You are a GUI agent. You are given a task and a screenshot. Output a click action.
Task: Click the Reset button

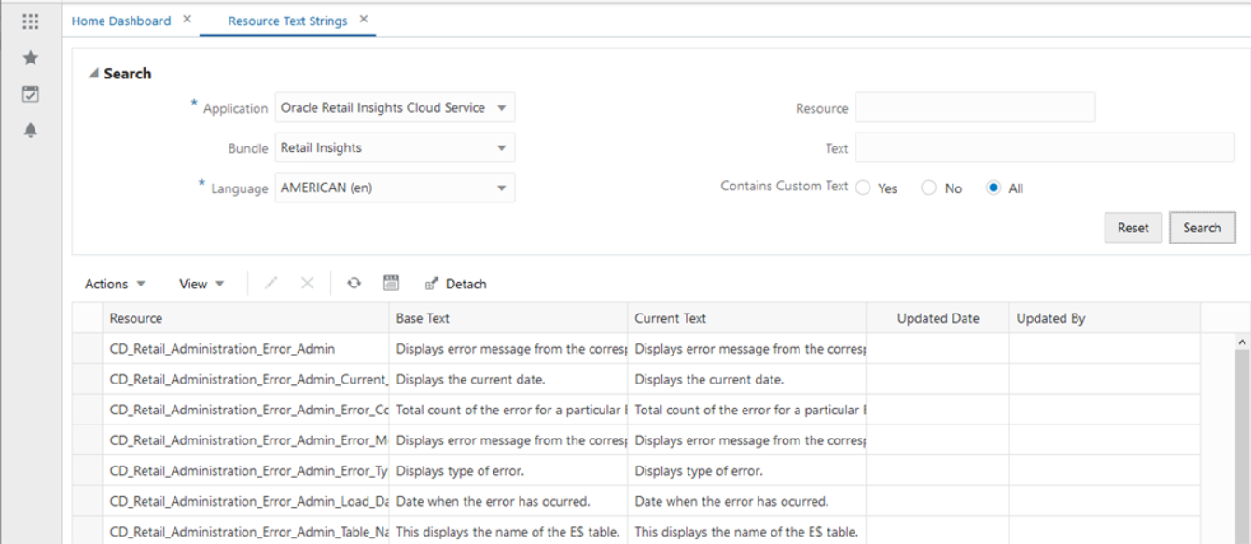(x=1133, y=228)
